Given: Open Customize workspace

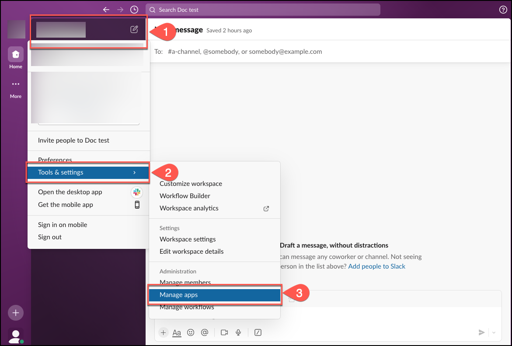Looking at the screenshot, I should (215, 184).
